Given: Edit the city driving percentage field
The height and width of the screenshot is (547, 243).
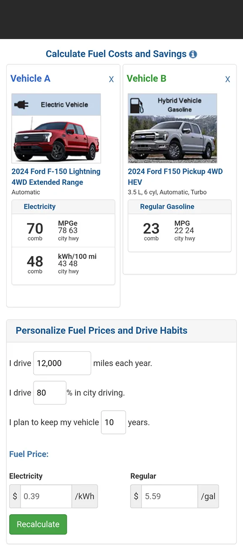Looking at the screenshot, I should click(50, 392).
